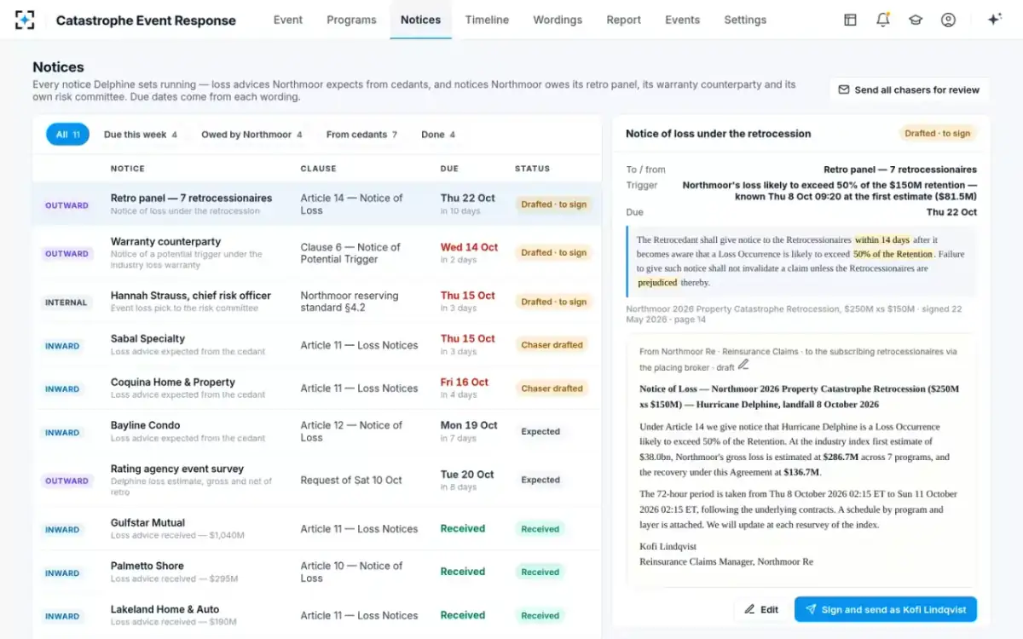
Task: Open the user profile icon
Action: pyautogui.click(x=948, y=20)
